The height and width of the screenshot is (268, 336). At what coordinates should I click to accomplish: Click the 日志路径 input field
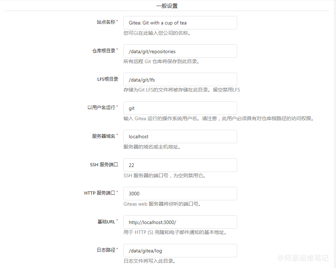pos(180,251)
